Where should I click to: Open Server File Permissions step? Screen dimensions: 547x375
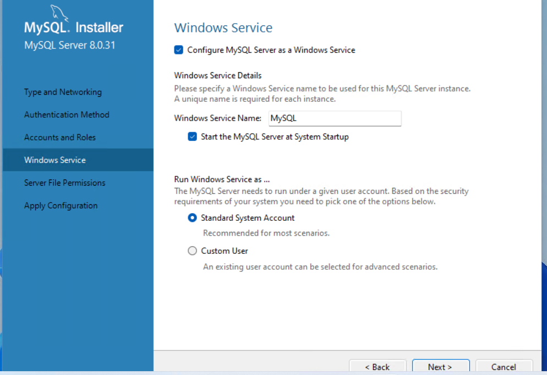click(x=64, y=183)
